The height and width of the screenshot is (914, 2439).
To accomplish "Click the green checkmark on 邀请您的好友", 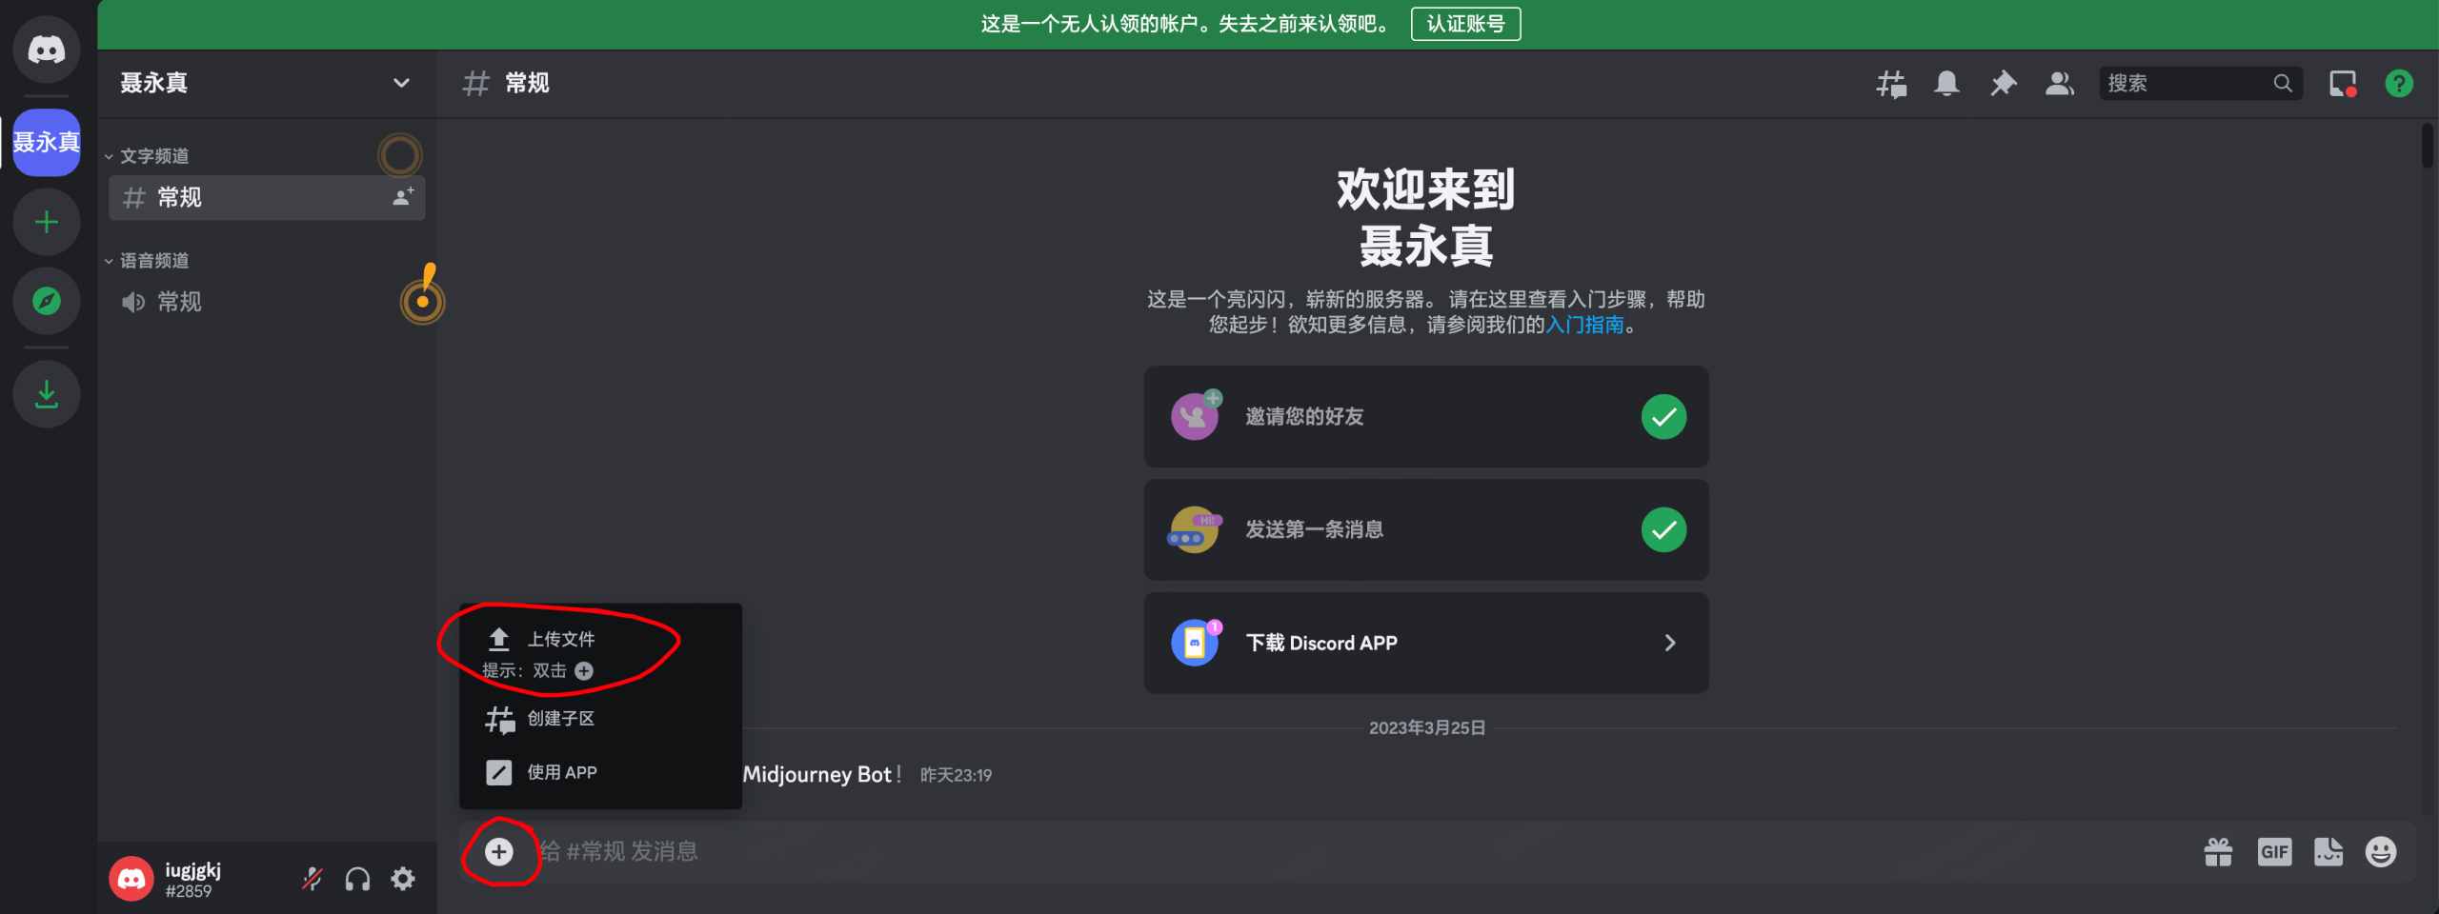I will click(1663, 416).
